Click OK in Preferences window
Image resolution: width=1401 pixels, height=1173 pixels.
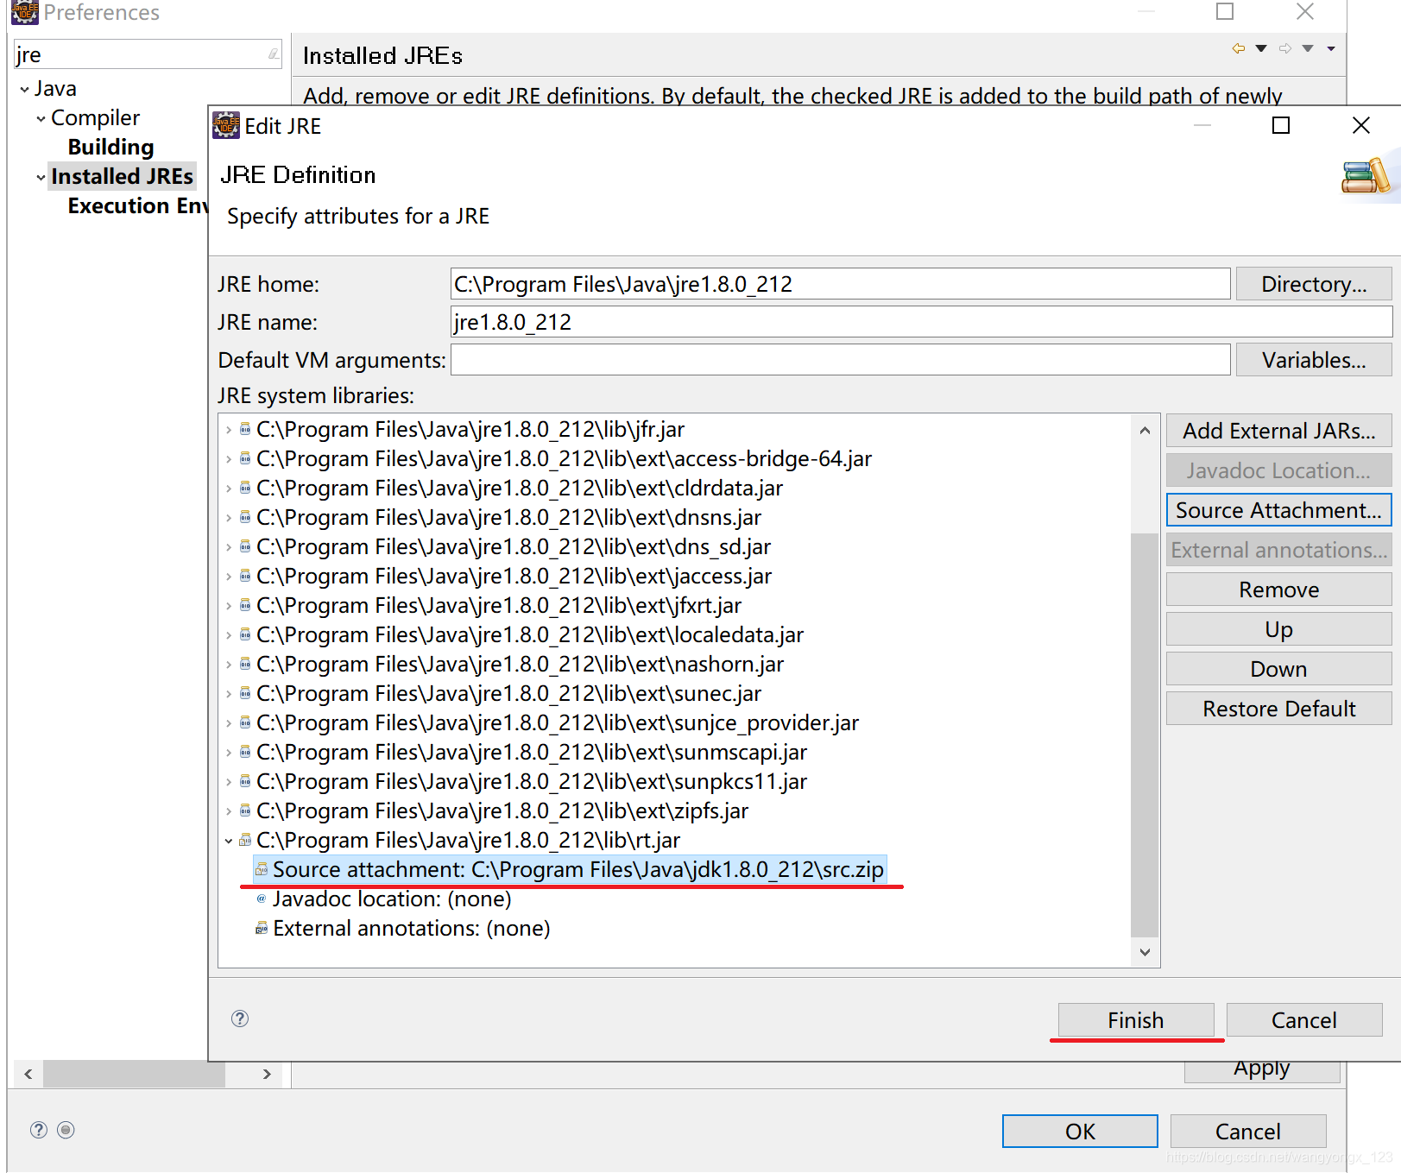(1080, 1132)
